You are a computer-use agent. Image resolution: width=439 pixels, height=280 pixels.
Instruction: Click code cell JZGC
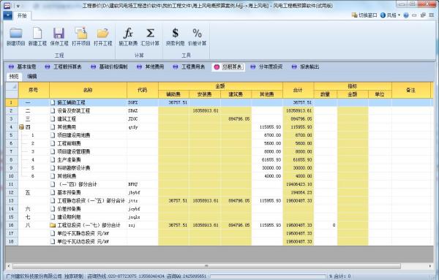click(143, 119)
